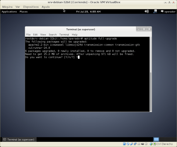This screenshot has height=147, width=177.
Task: Switch to the active blue workspace
Action: [156, 139]
